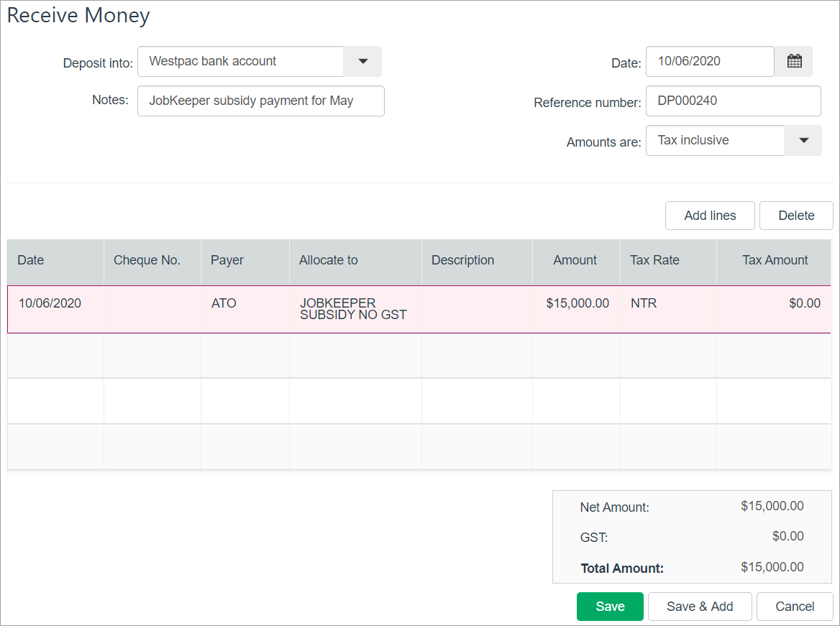Click the Westpac bank account field
The width and height of the screenshot is (840, 626).
pos(241,62)
